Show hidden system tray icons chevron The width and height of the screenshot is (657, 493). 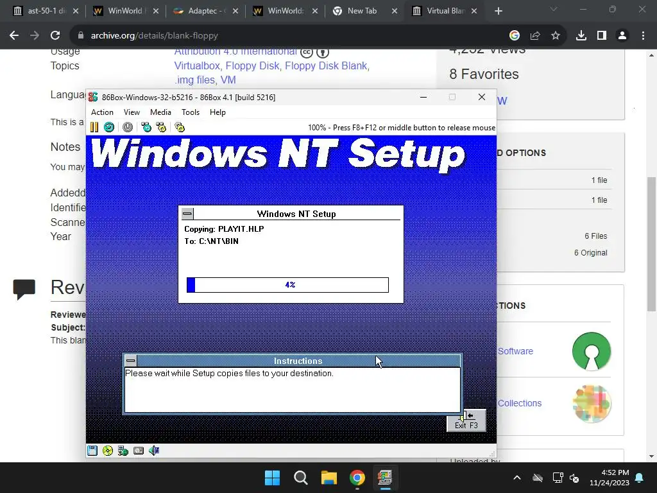tap(517, 478)
